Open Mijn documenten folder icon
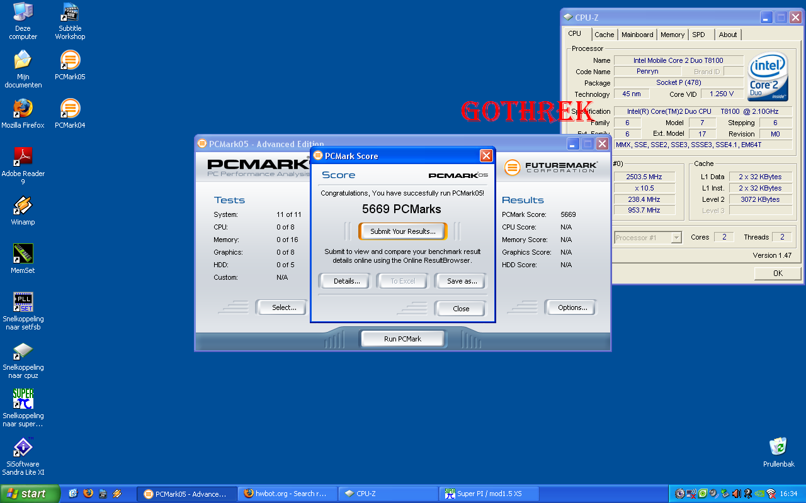806x503 pixels. (x=23, y=70)
